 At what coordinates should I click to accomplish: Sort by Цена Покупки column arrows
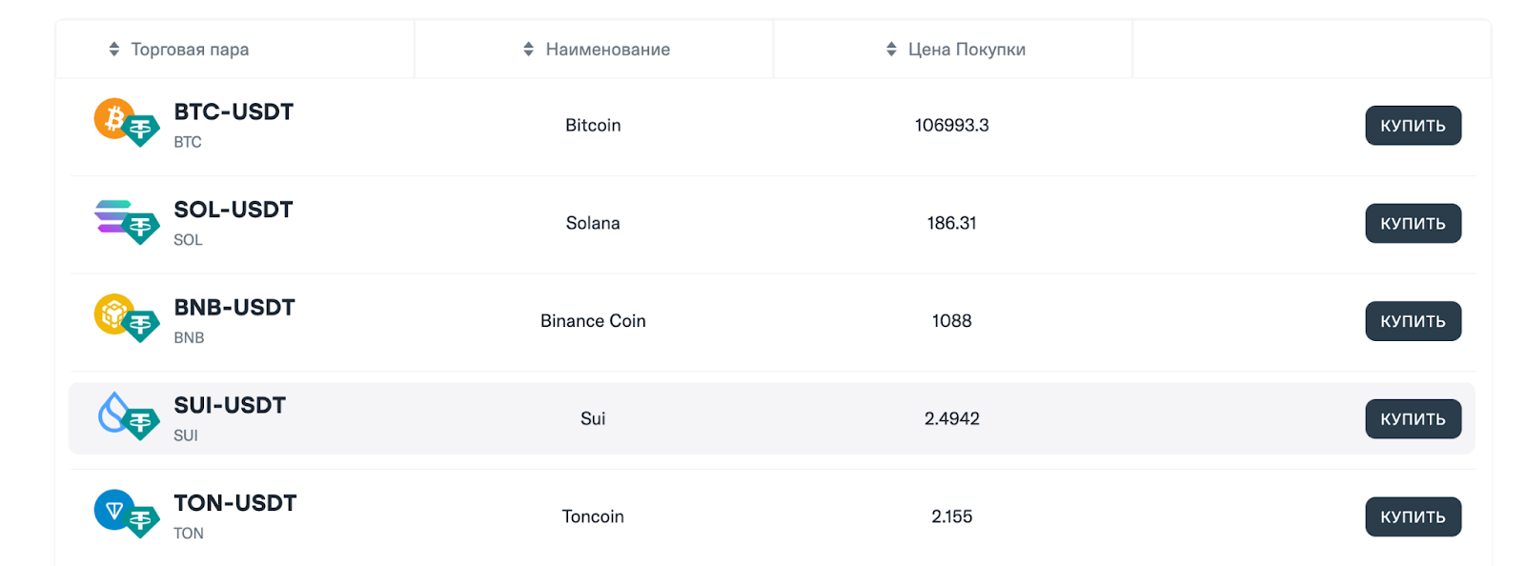click(x=891, y=49)
